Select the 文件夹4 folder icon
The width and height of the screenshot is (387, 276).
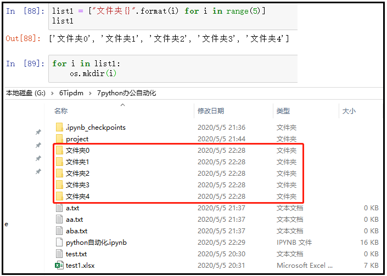tap(59, 196)
